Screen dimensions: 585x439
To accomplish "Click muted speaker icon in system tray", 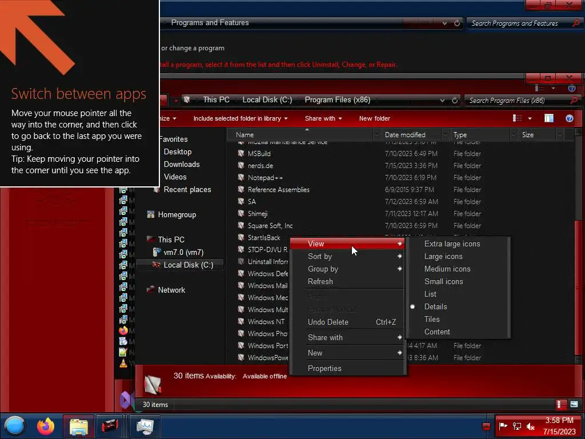I will tap(530, 426).
